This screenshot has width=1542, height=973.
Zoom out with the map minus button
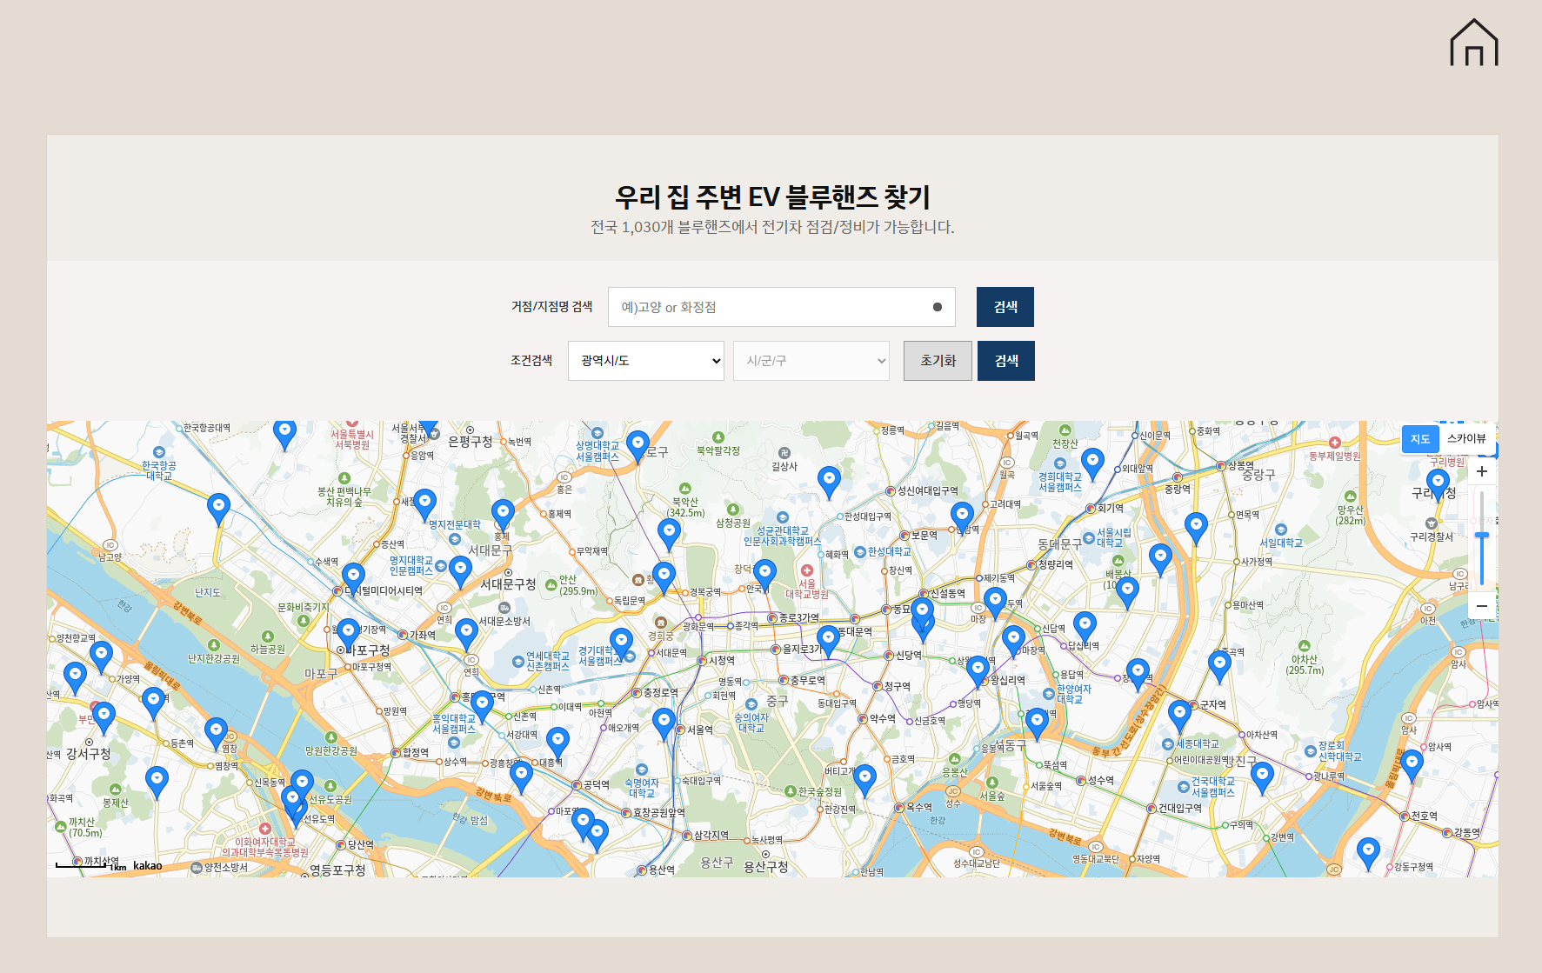[x=1482, y=606]
